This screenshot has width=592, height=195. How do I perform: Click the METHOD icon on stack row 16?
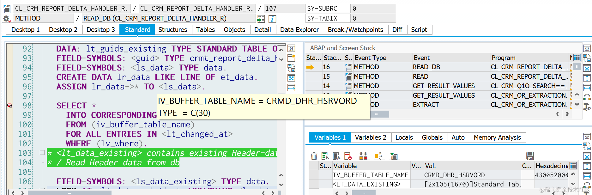pyautogui.click(x=348, y=67)
